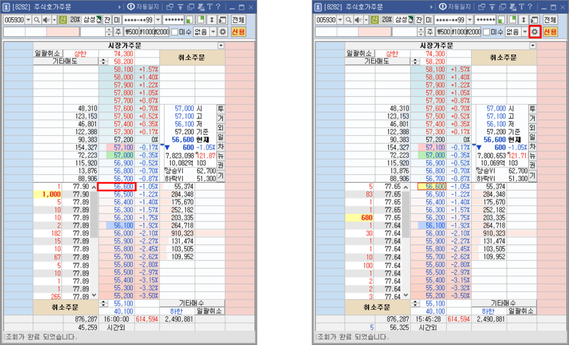Click the 전체 button in left window
Image resolution: width=569 pixels, height=345 pixels.
tap(238, 20)
